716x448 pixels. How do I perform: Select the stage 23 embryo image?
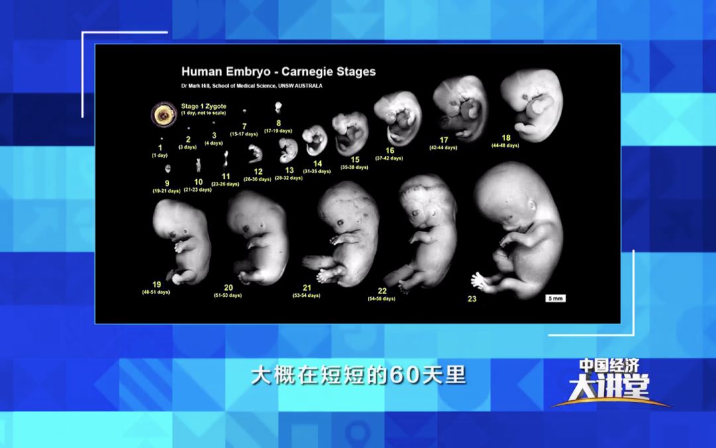[x=517, y=230]
